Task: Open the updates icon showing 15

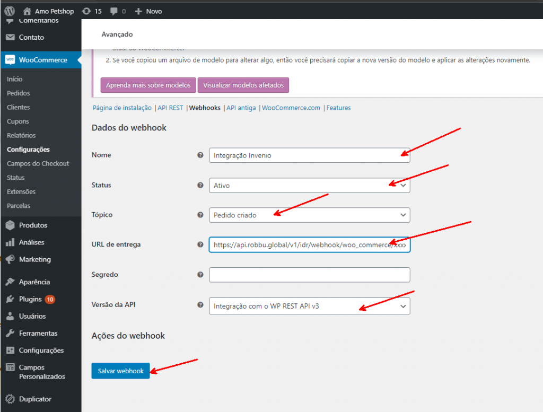Action: (x=86, y=11)
